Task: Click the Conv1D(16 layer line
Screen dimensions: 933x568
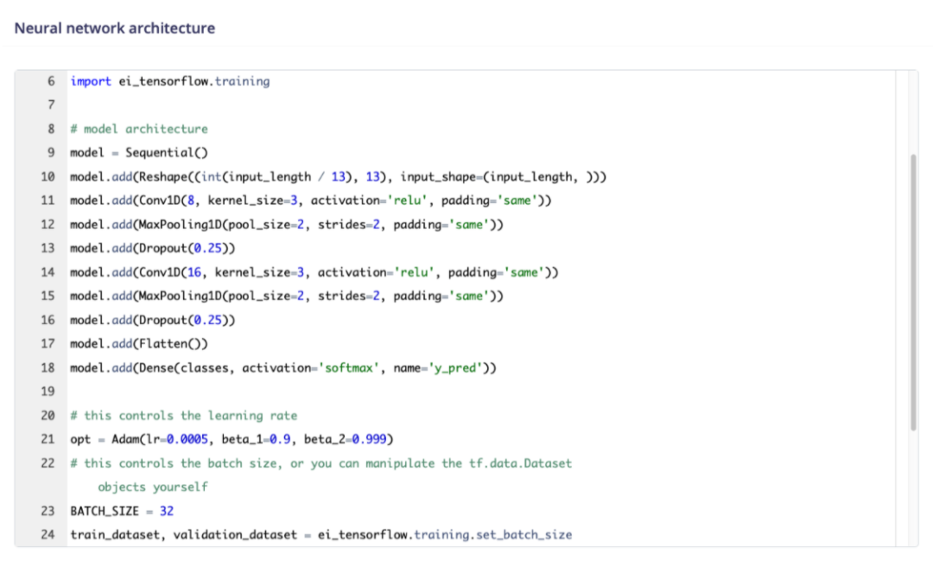Action: tap(314, 272)
